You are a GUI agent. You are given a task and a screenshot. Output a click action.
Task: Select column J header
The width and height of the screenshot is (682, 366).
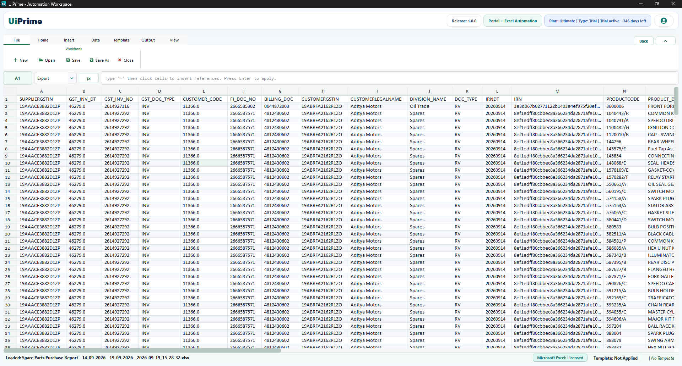(x=429, y=91)
